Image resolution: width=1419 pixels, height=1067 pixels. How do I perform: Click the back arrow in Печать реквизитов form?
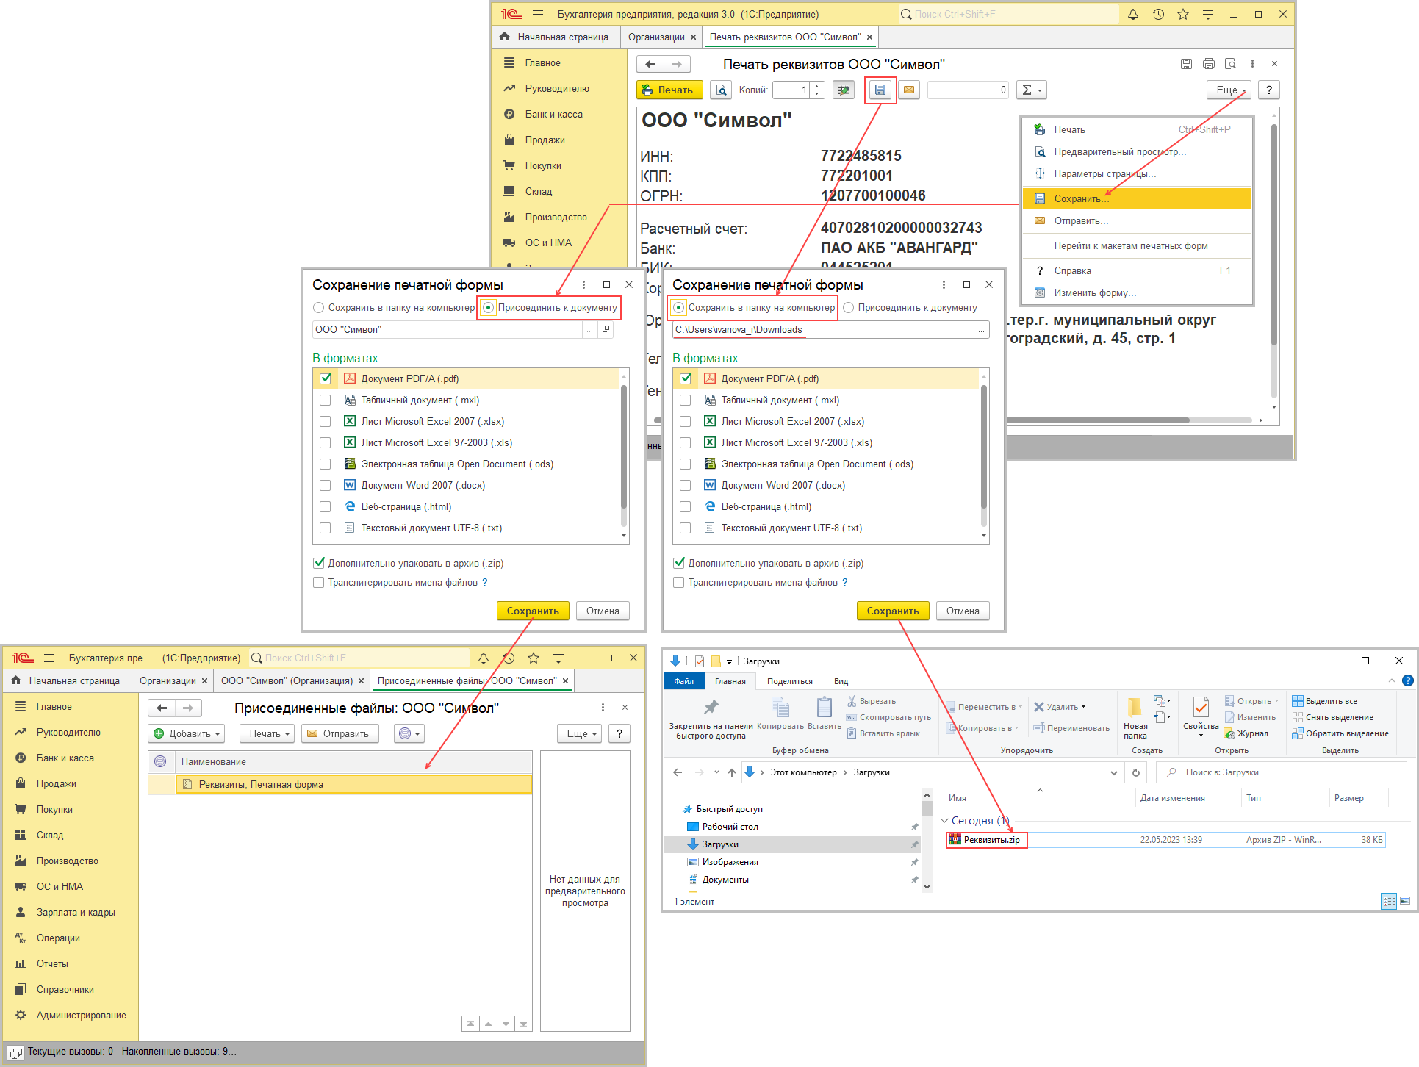pyautogui.click(x=650, y=65)
